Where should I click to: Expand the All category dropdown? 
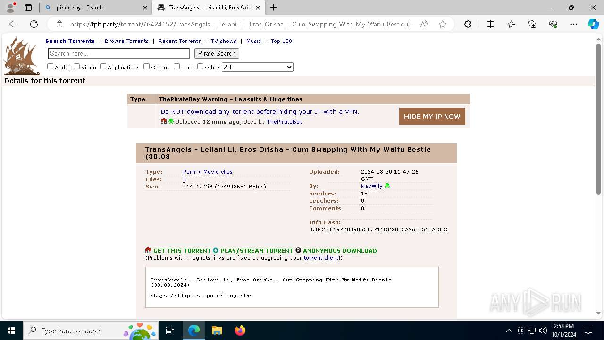coord(258,67)
